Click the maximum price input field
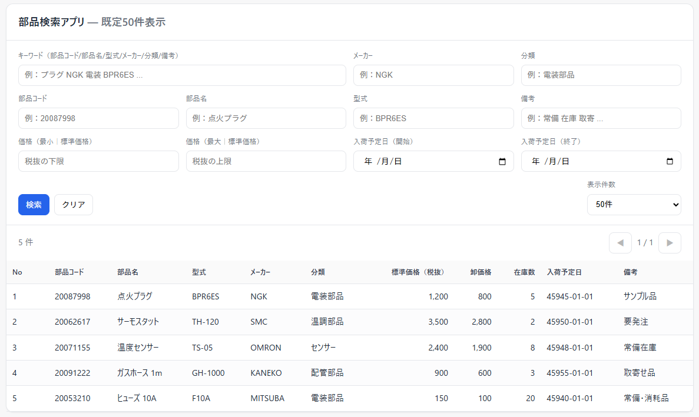Image resolution: width=699 pixels, height=417 pixels. (x=266, y=161)
